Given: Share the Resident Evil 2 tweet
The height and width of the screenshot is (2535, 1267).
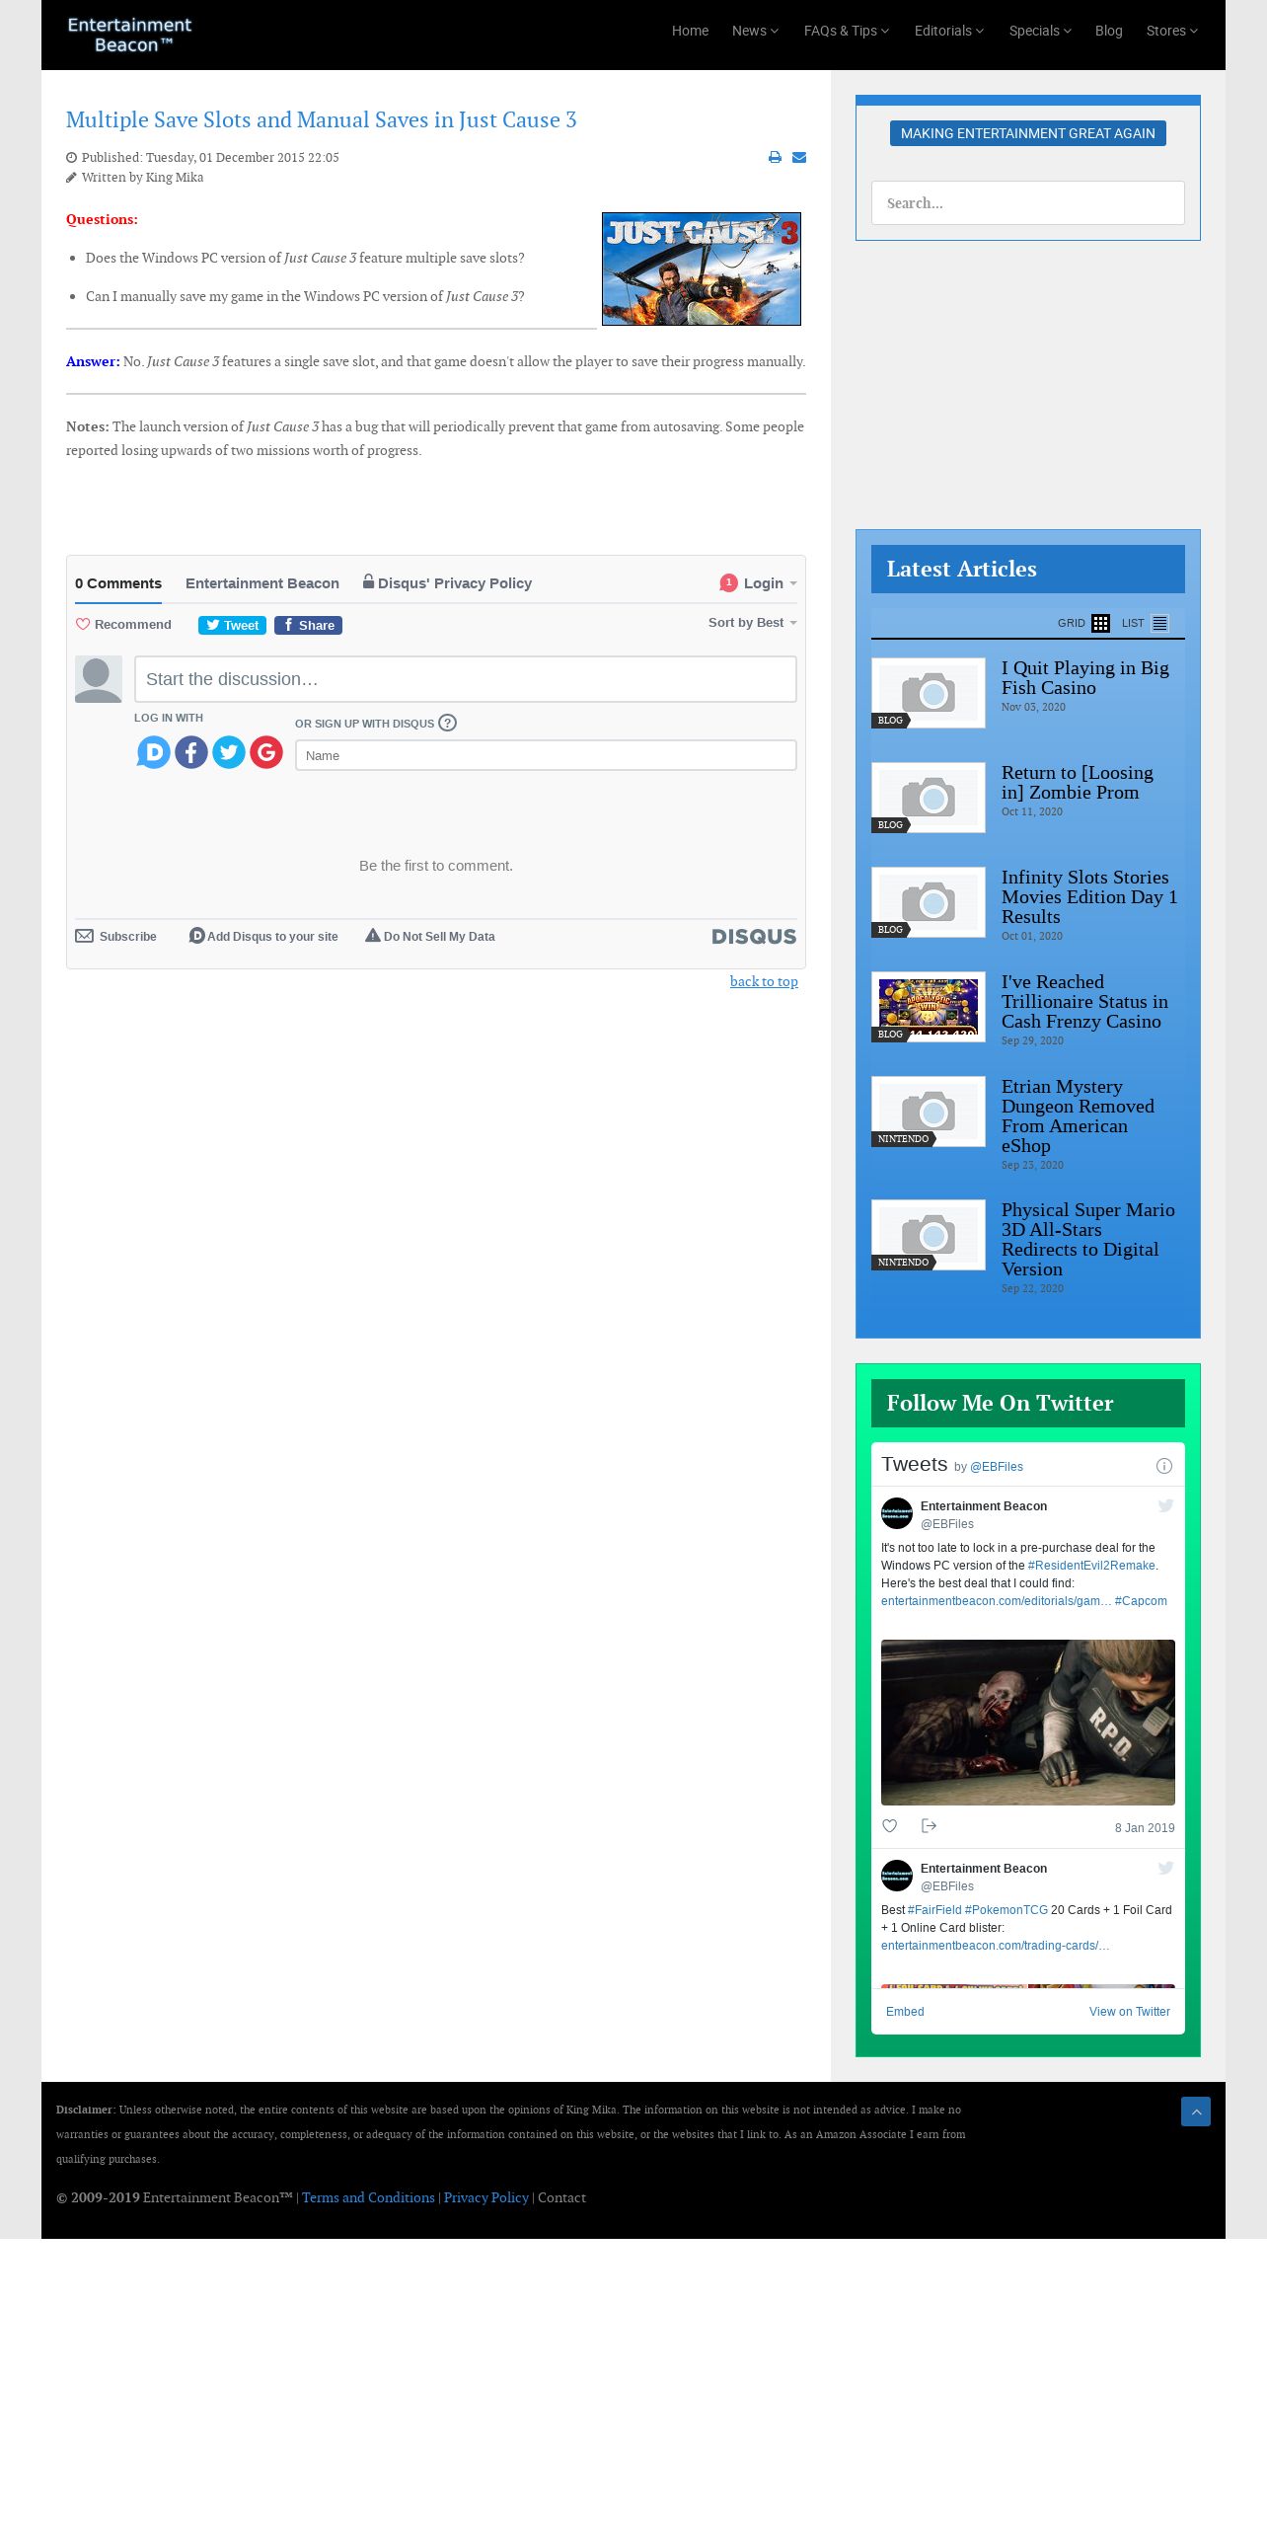Looking at the screenshot, I should 929,1826.
